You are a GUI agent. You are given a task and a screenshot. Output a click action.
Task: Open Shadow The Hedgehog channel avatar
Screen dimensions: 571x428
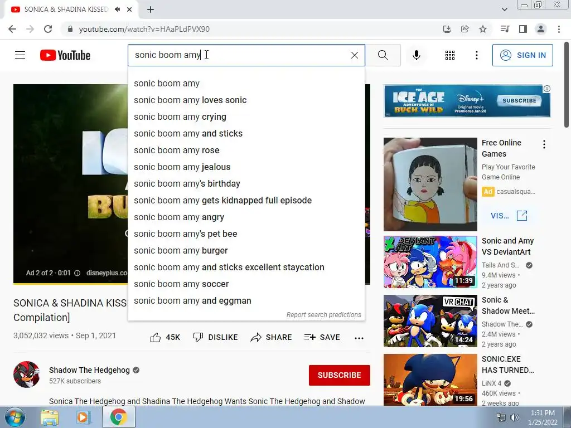tap(27, 374)
